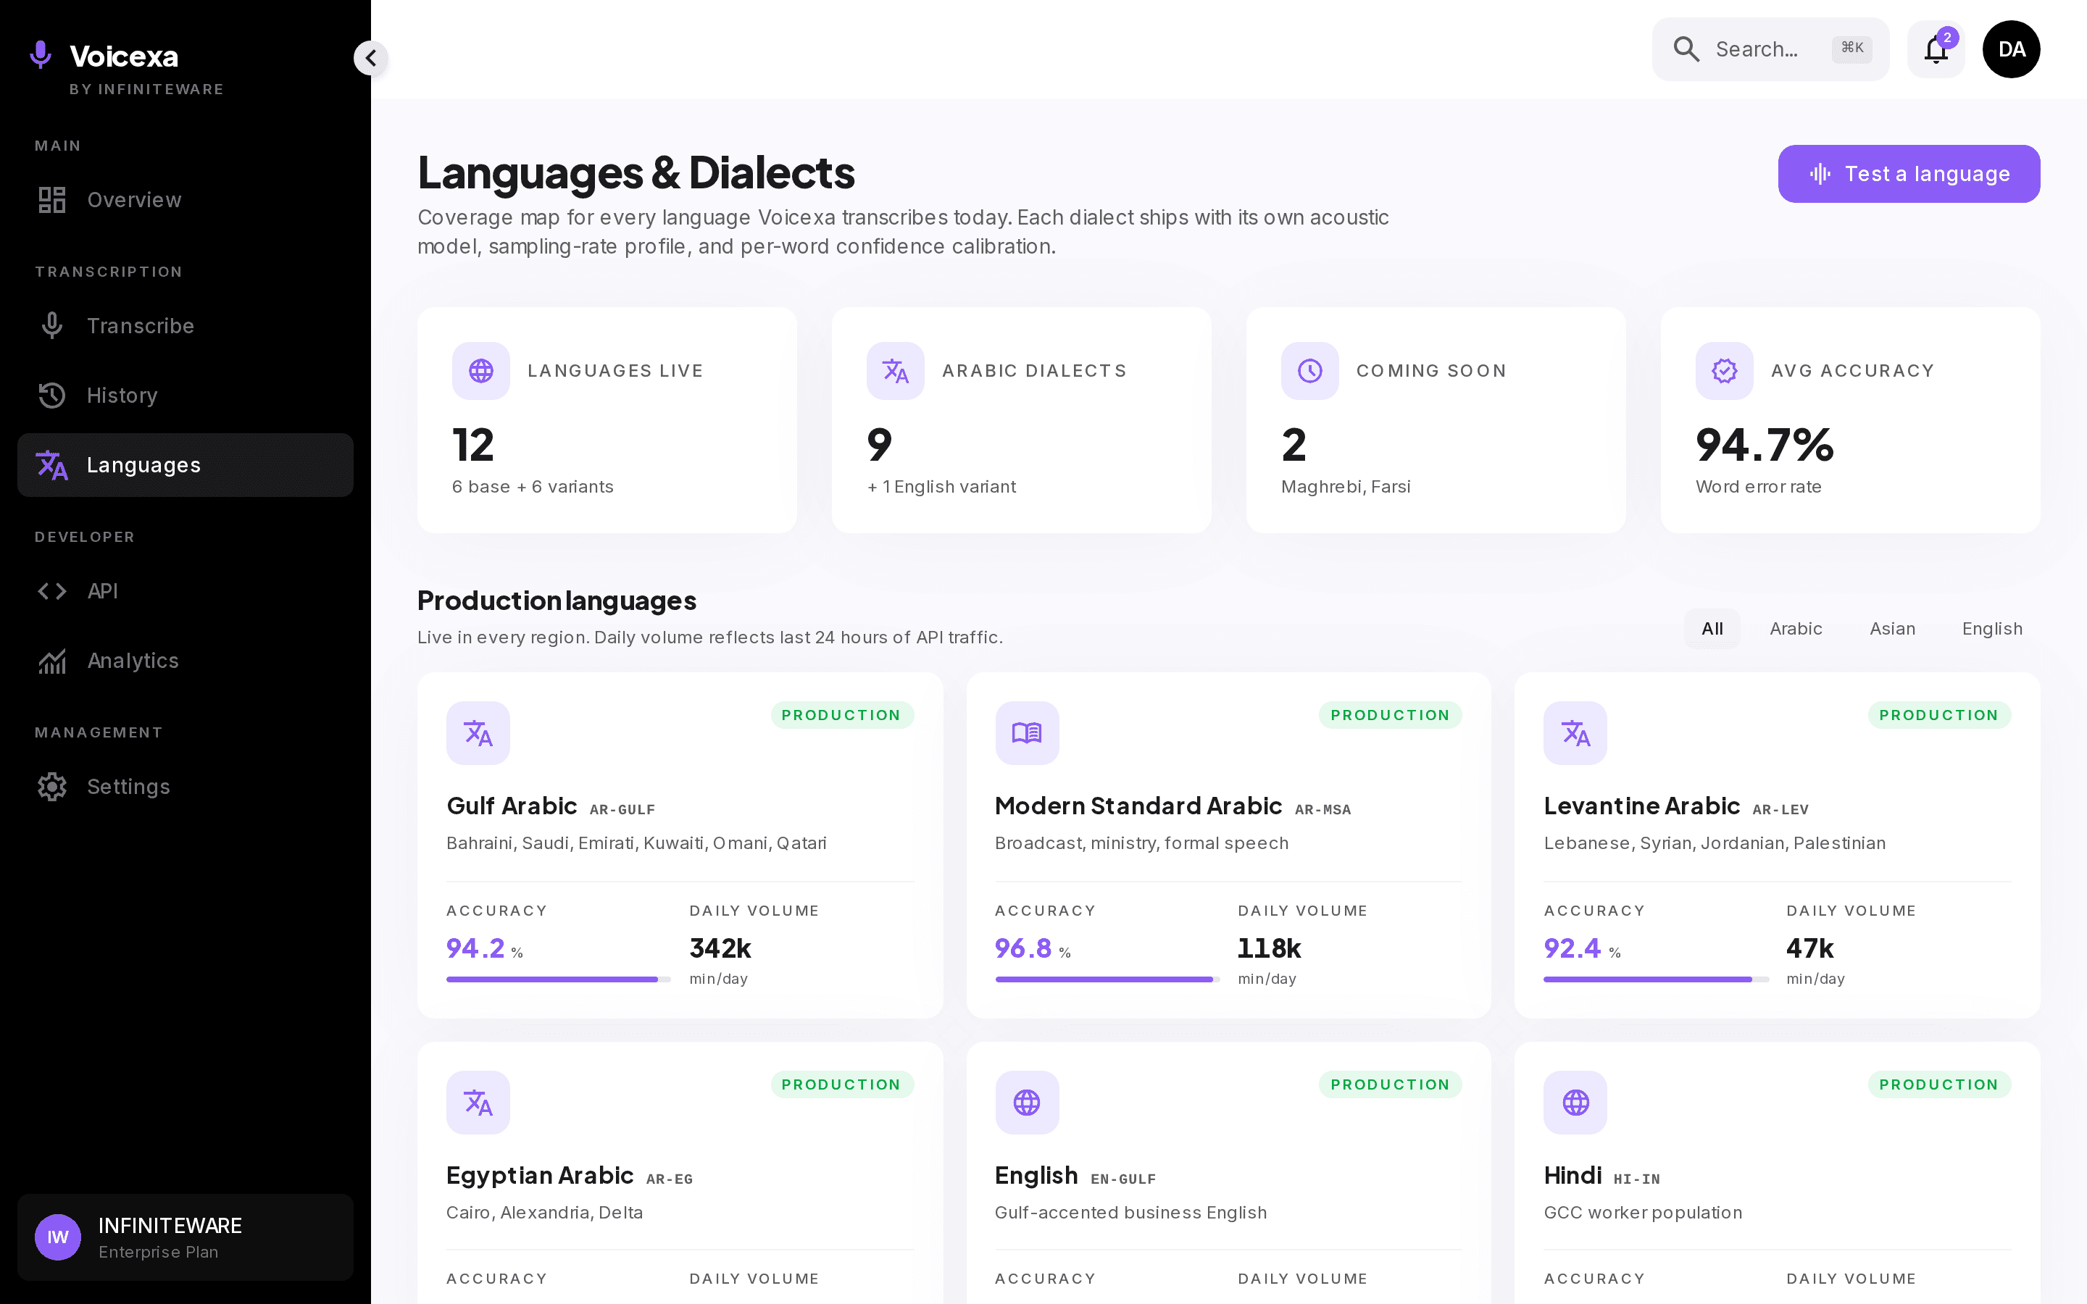
Task: Click the 47k daily volume value
Action: pos(1810,948)
